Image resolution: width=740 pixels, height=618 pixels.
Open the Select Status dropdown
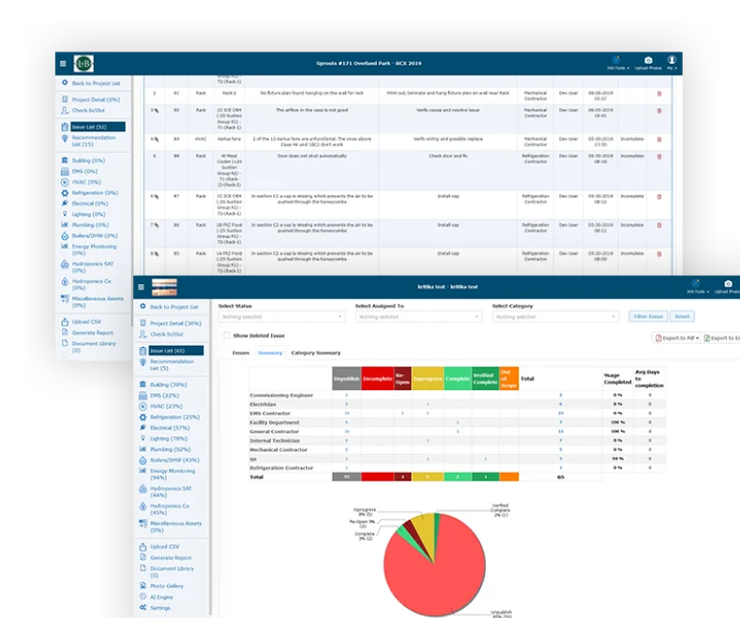pyautogui.click(x=281, y=317)
